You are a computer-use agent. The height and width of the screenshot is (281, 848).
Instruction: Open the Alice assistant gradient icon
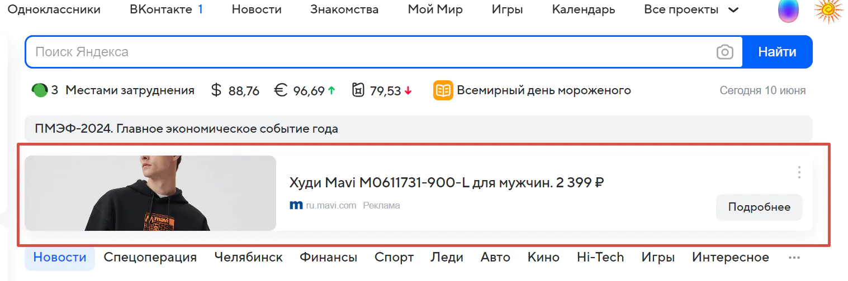[x=788, y=11]
